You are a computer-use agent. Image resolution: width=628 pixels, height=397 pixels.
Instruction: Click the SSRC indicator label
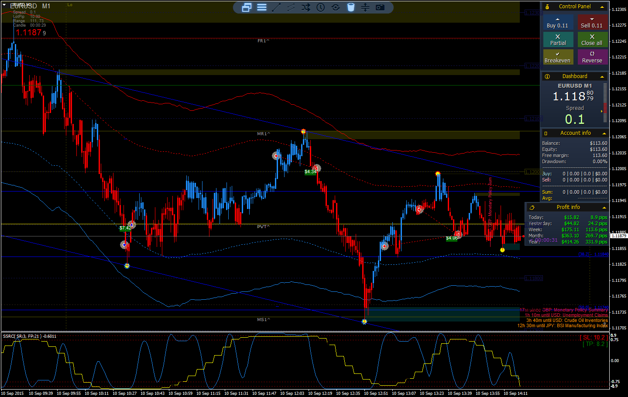pyautogui.click(x=29, y=336)
